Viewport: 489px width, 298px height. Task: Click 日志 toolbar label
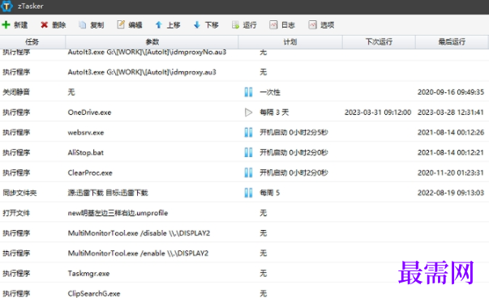[x=288, y=25]
